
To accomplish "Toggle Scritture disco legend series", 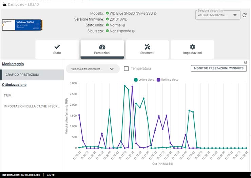I will point(167,80).
